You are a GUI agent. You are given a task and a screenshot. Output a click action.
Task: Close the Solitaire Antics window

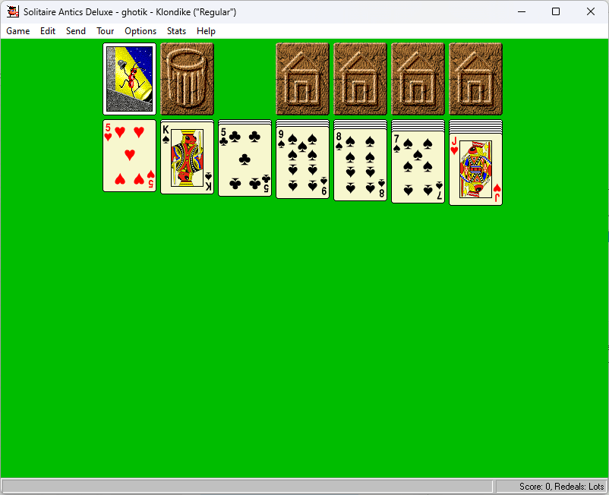[590, 11]
